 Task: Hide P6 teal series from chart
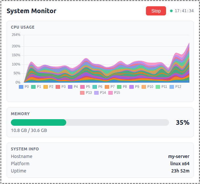[98, 87]
